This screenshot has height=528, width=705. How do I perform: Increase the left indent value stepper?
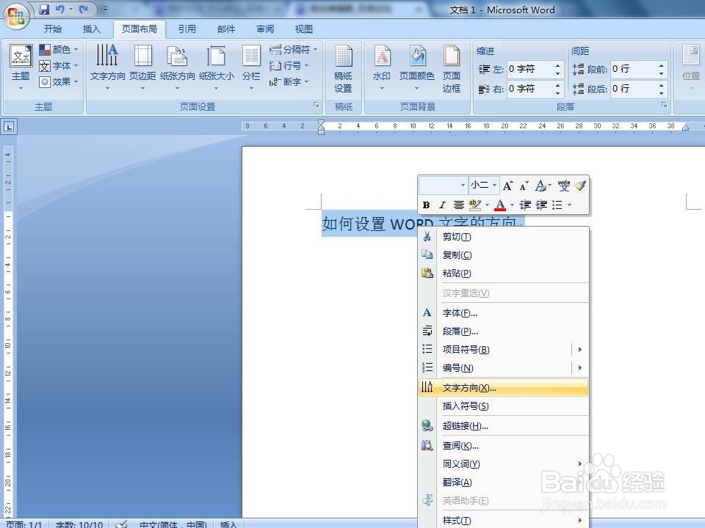pos(558,65)
